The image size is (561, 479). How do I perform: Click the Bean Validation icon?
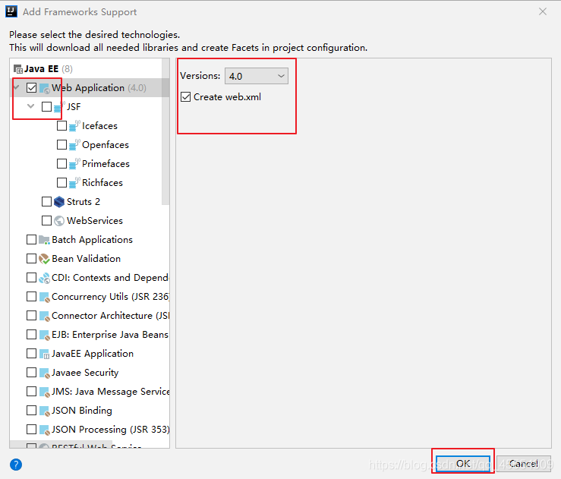tap(44, 259)
